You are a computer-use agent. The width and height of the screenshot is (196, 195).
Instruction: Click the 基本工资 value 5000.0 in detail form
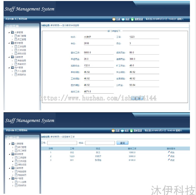87,52
